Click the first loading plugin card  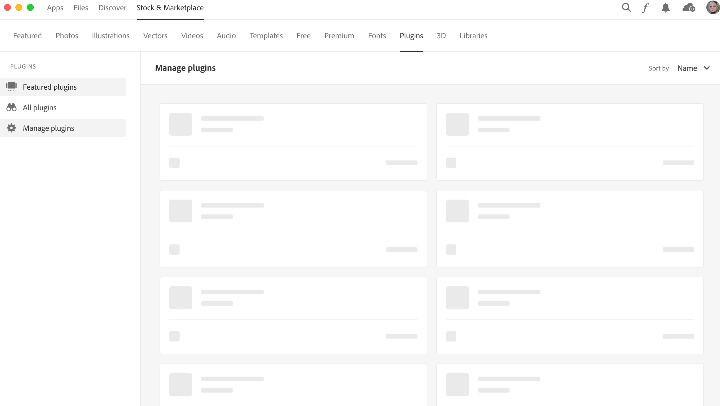tap(293, 142)
